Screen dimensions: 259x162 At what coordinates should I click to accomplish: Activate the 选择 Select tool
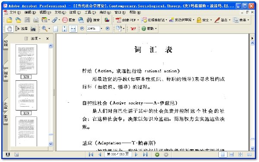pyautogui.click(x=21, y=28)
